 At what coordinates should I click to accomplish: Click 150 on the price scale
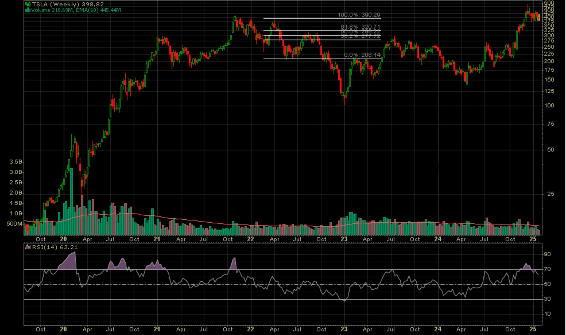click(x=549, y=80)
